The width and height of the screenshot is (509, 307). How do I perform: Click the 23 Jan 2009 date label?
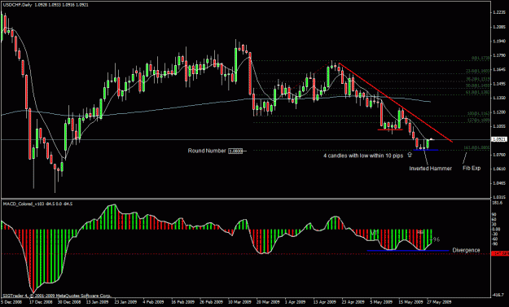[125, 302]
